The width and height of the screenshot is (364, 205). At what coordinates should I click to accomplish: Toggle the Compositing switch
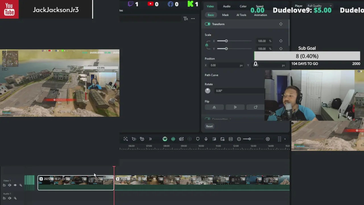point(208,119)
